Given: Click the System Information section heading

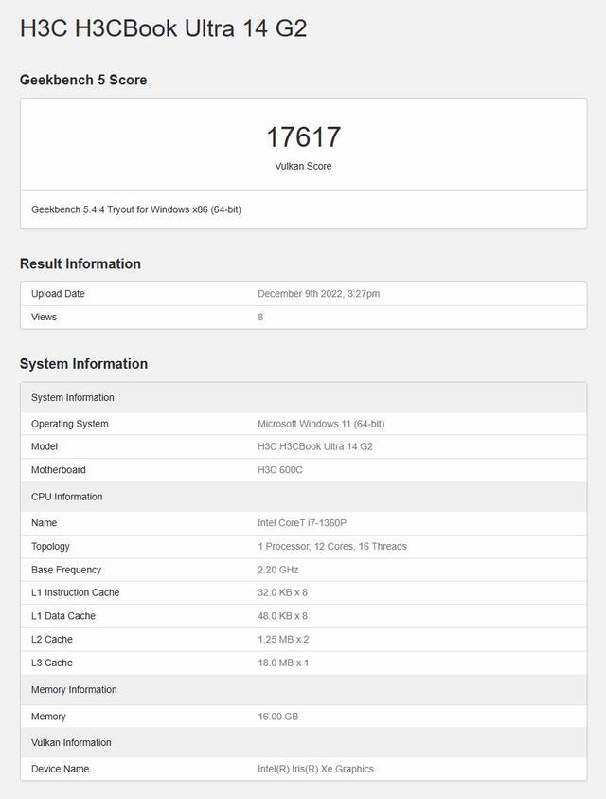Looking at the screenshot, I should click(x=83, y=364).
